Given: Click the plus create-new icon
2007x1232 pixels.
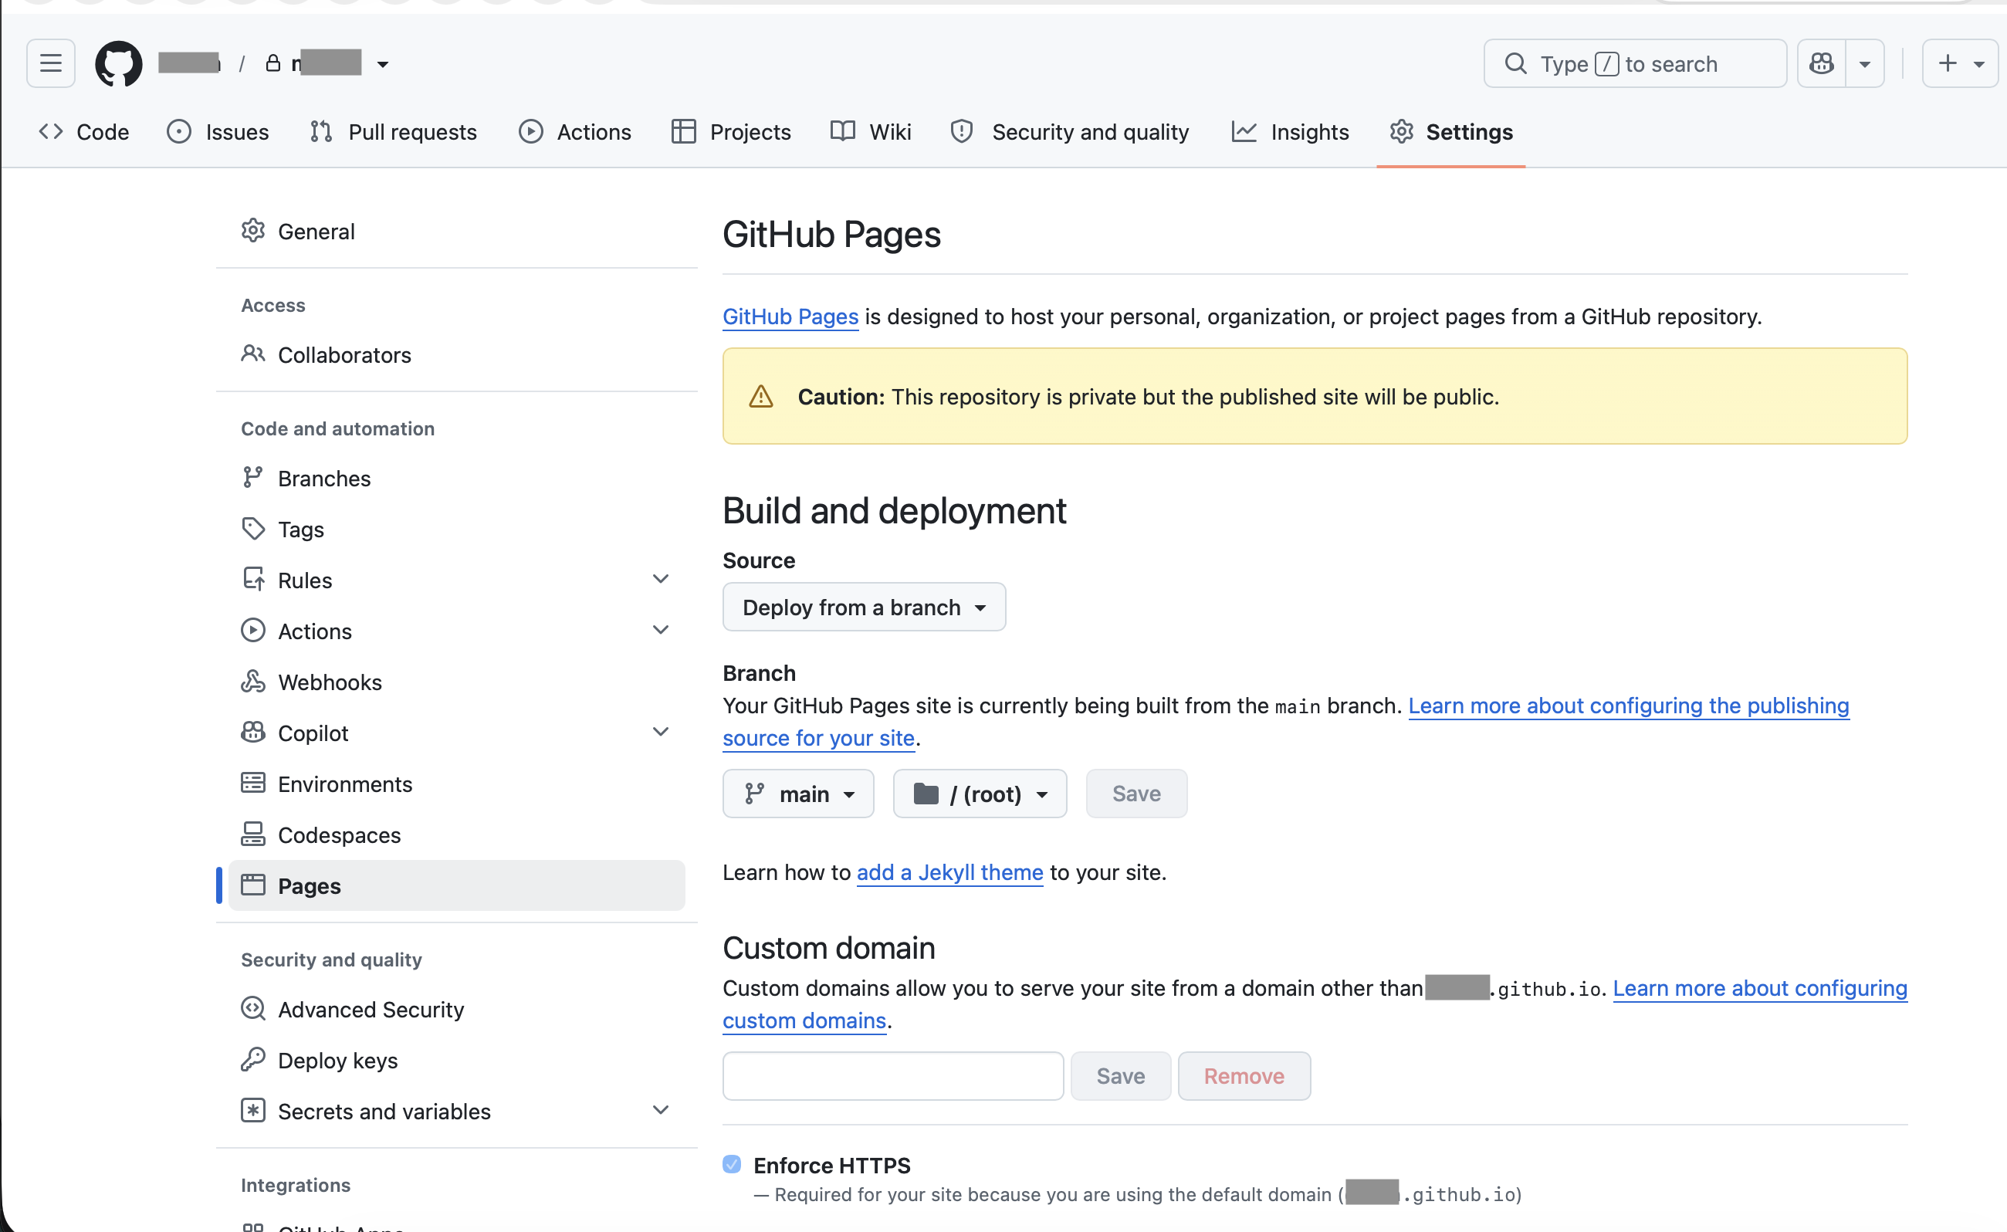Looking at the screenshot, I should click(x=1947, y=63).
